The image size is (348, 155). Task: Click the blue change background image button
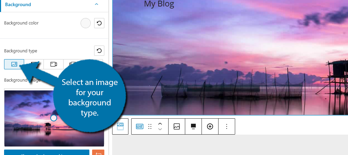pyautogui.click(x=47, y=153)
